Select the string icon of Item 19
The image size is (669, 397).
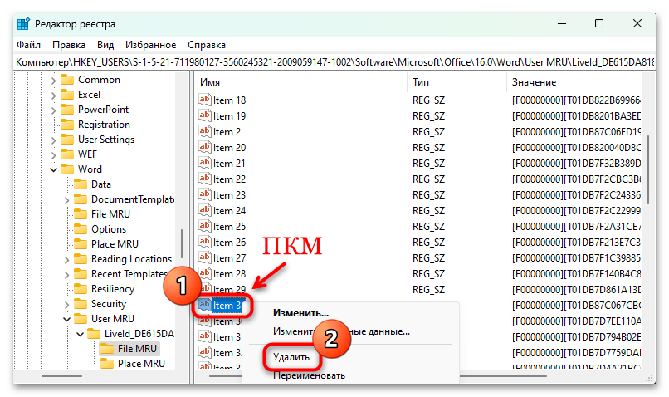click(205, 115)
